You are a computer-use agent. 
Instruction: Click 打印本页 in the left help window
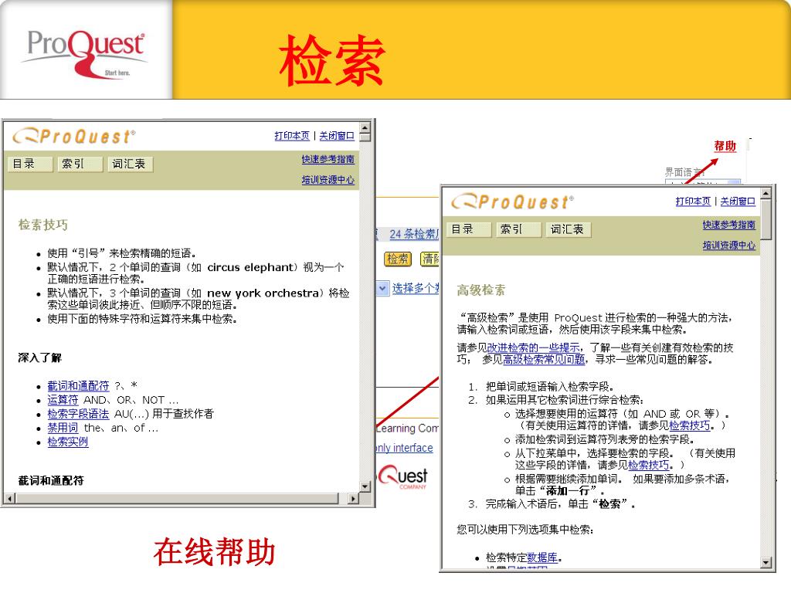pyautogui.click(x=292, y=136)
